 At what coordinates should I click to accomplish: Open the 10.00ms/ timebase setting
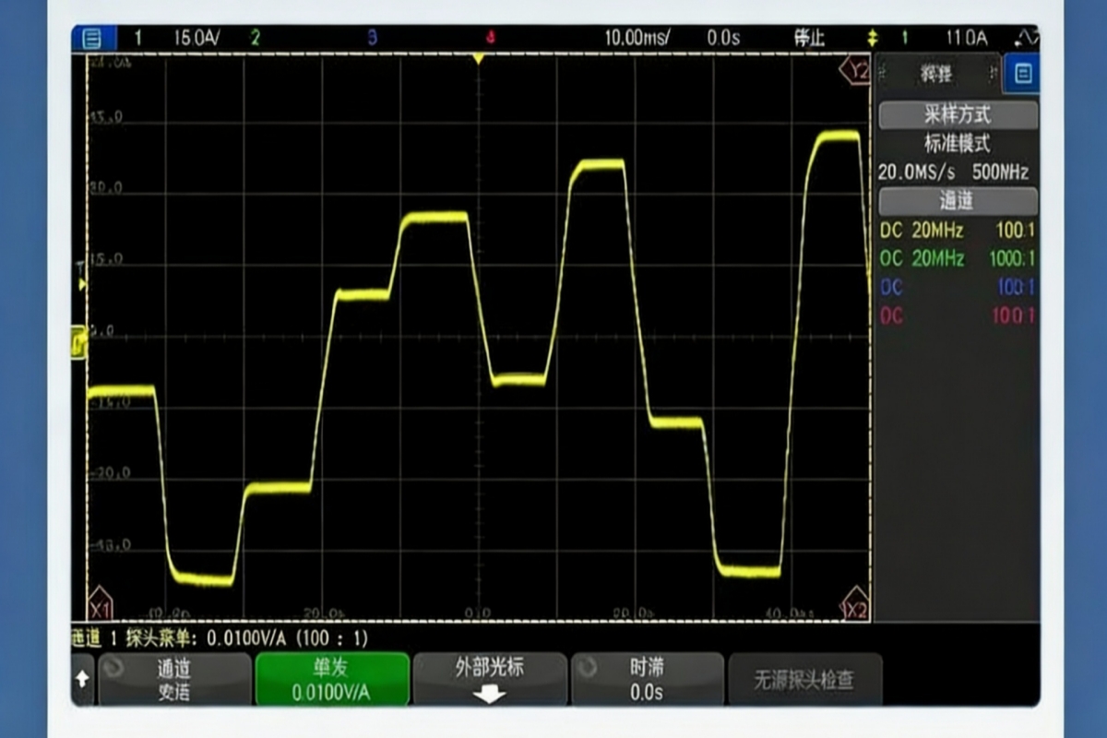point(637,39)
